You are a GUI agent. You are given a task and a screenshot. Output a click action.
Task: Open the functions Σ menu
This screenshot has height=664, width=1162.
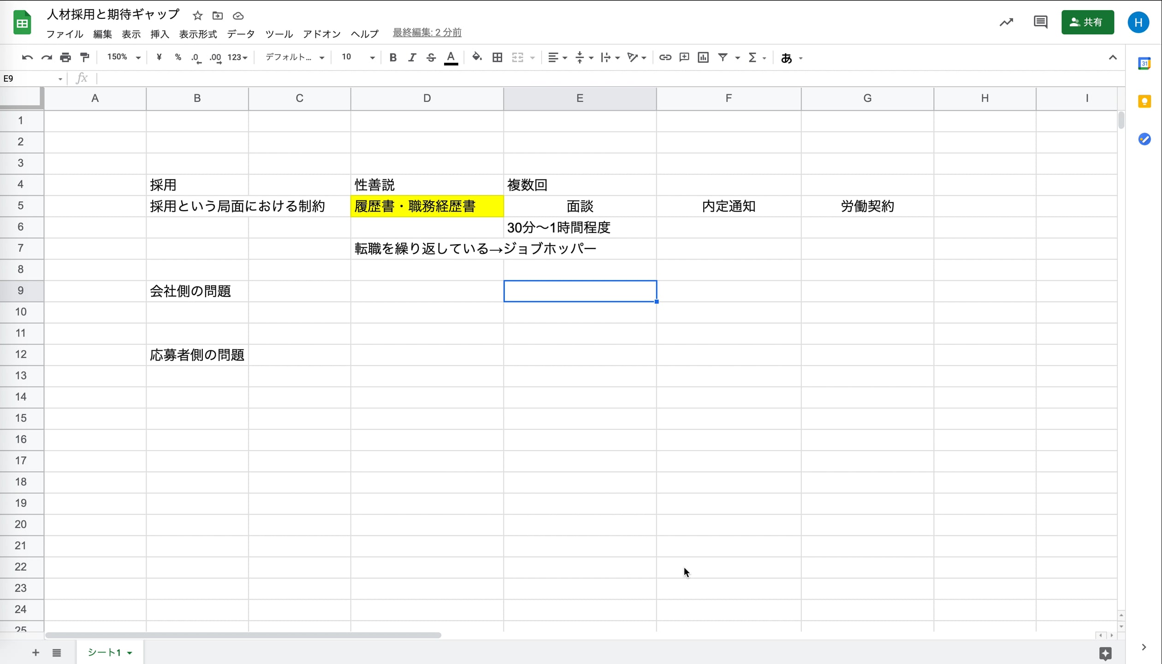pos(755,57)
